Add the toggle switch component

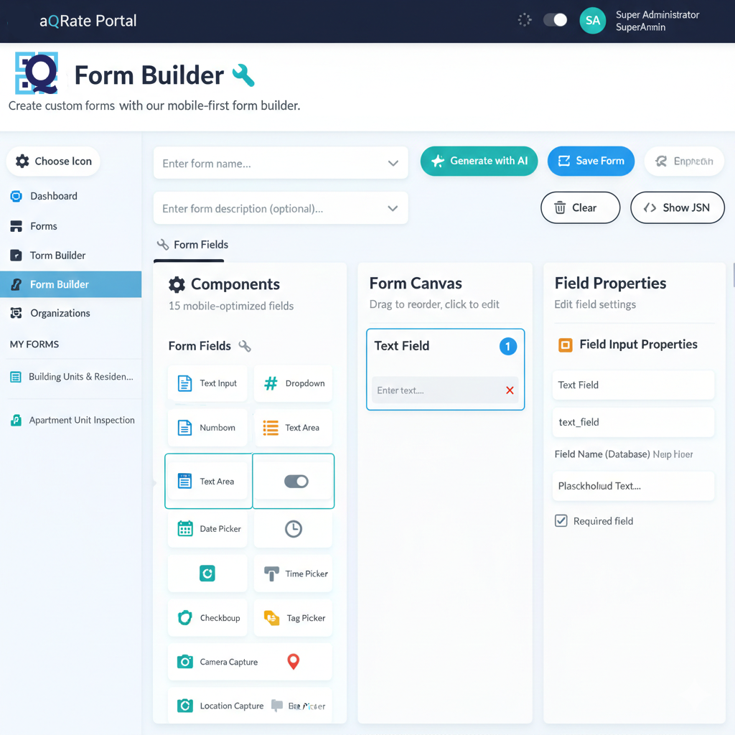[x=293, y=481]
